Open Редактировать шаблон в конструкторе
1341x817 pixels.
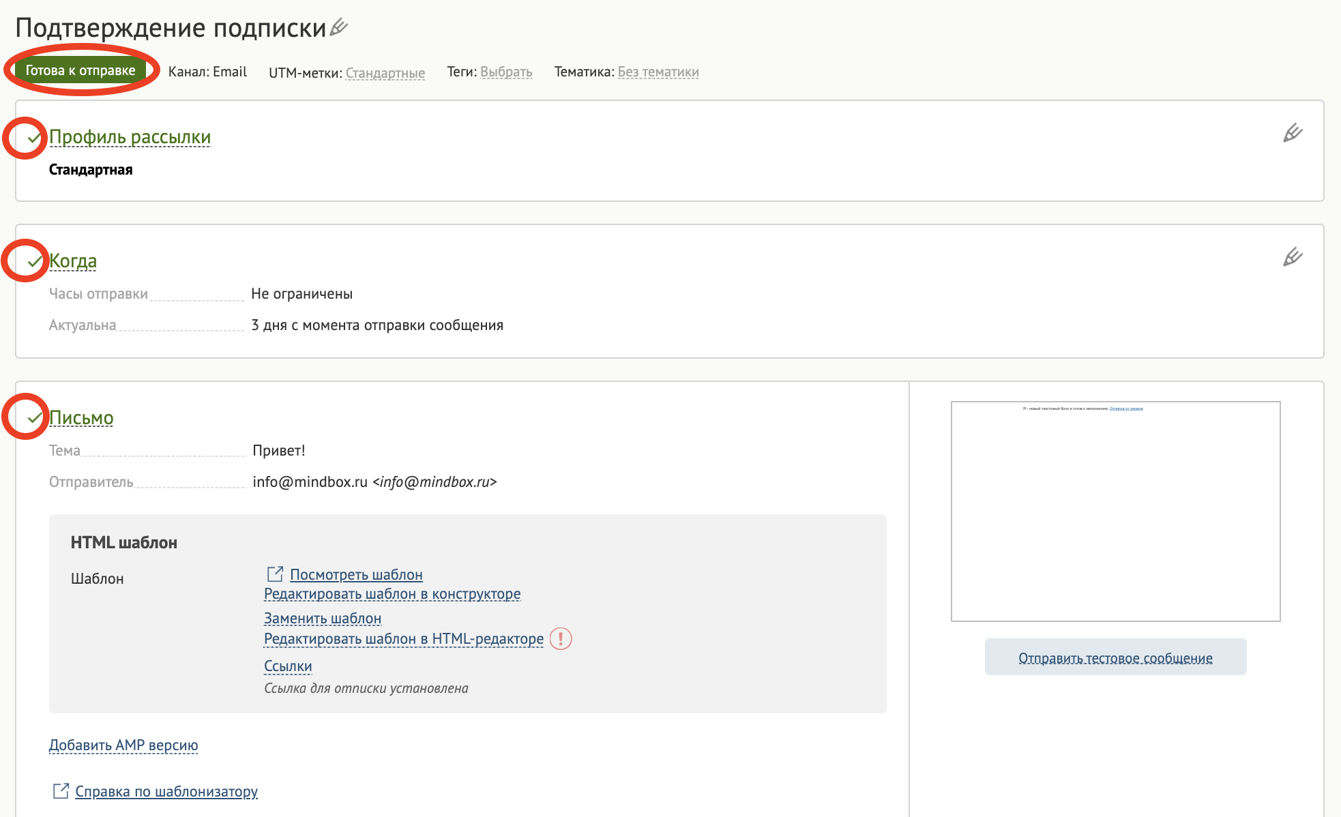(x=392, y=594)
